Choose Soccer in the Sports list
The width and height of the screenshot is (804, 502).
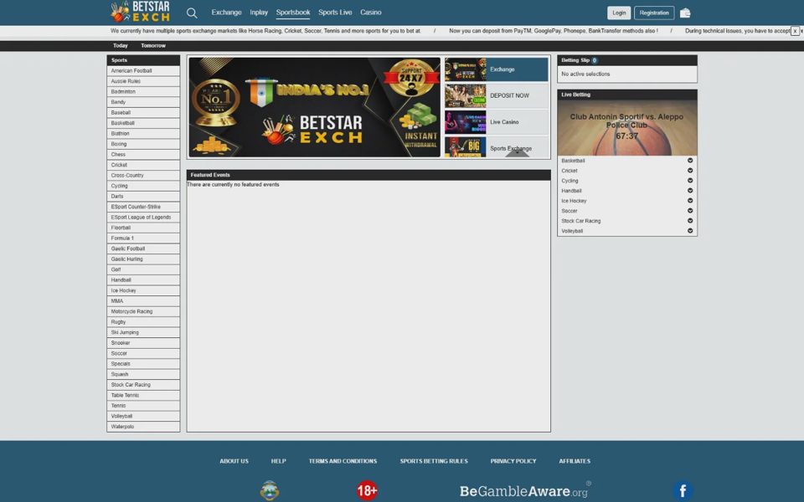click(x=143, y=353)
